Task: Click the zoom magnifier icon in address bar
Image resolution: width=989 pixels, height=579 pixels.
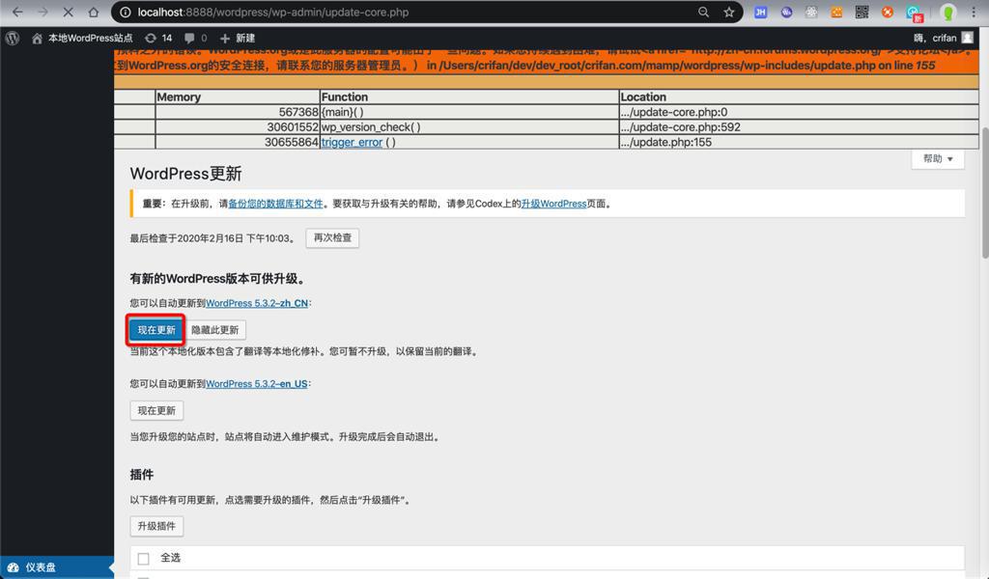Action: click(x=703, y=12)
